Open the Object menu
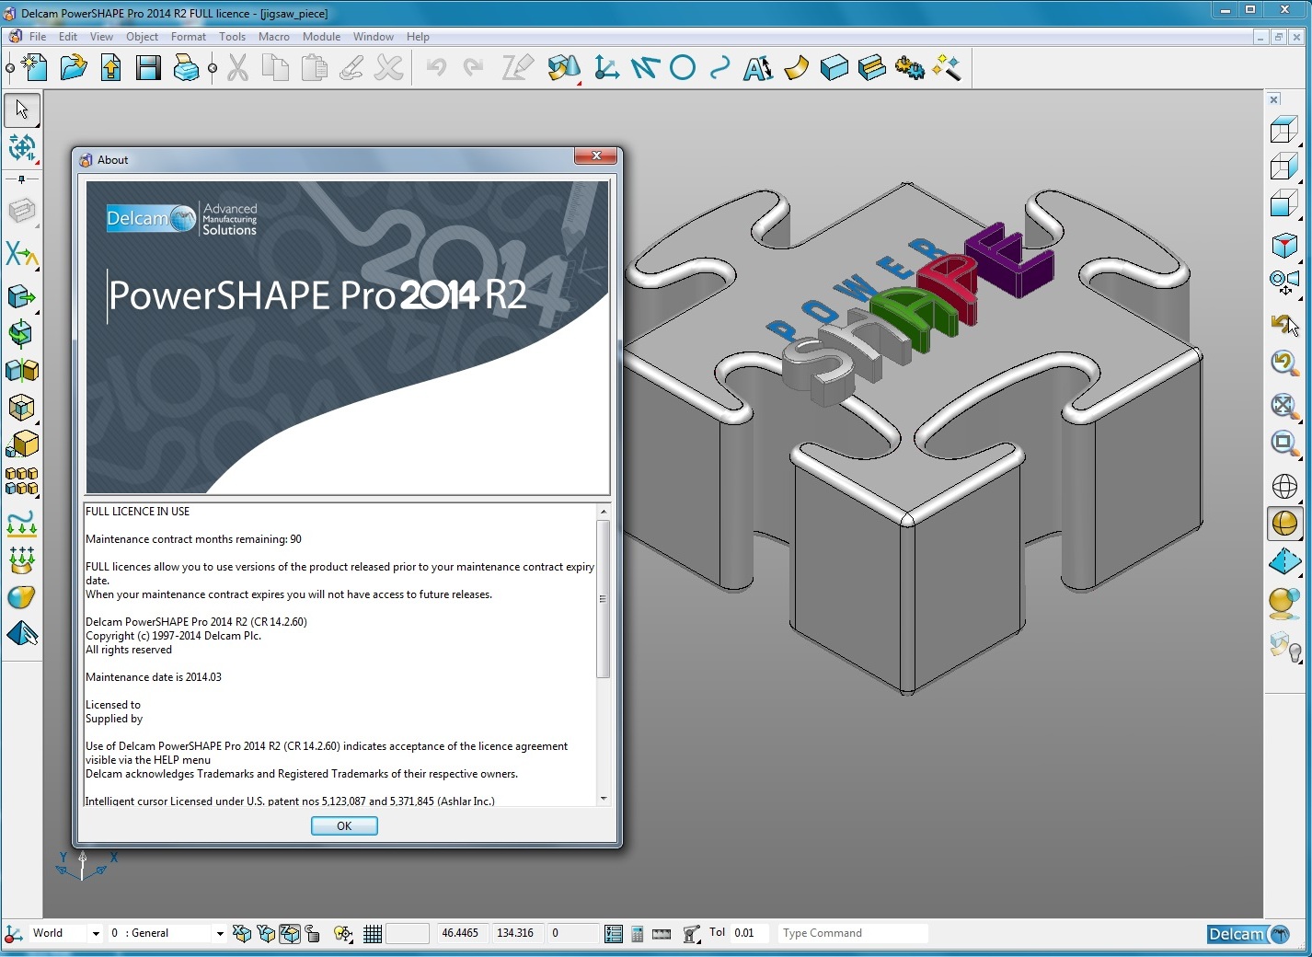Viewport: 1312px width, 957px height. pos(142,37)
